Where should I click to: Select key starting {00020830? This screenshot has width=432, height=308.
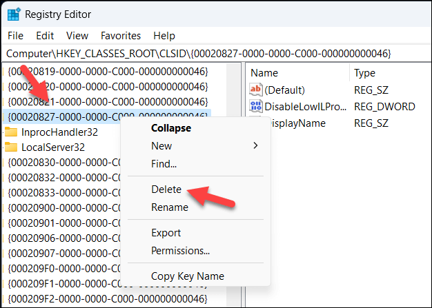tap(64, 163)
